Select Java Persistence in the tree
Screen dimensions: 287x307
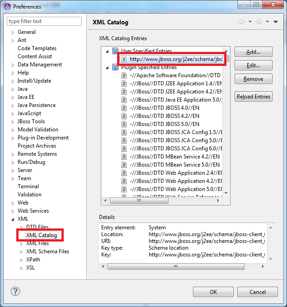pyautogui.click(x=37, y=105)
